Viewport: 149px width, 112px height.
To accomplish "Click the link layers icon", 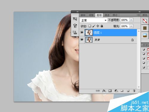I will (x=98, y=91).
